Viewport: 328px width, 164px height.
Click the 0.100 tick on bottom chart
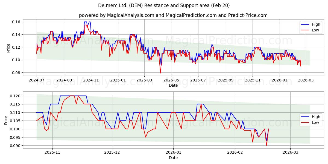coord(16,129)
